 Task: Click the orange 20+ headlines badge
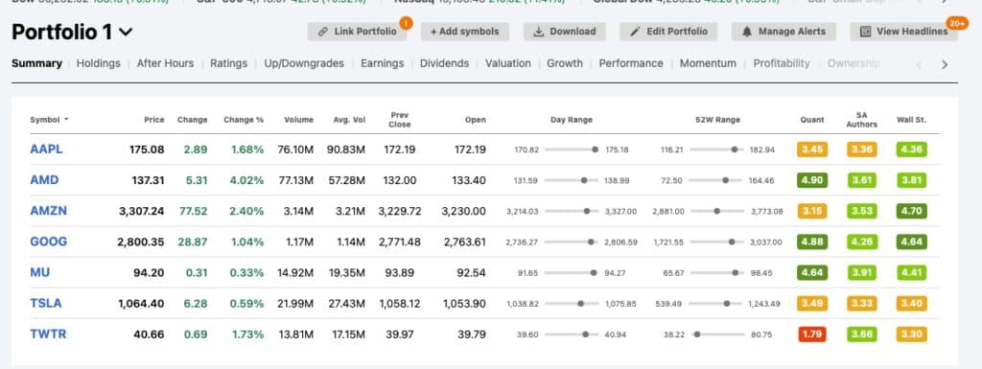[x=957, y=23]
